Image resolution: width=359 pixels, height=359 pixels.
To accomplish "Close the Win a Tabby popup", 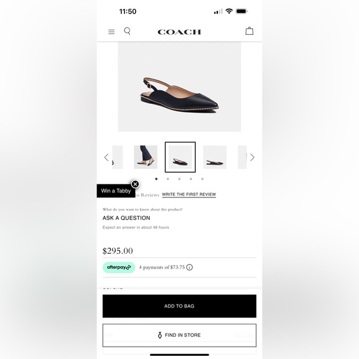I will (x=136, y=184).
